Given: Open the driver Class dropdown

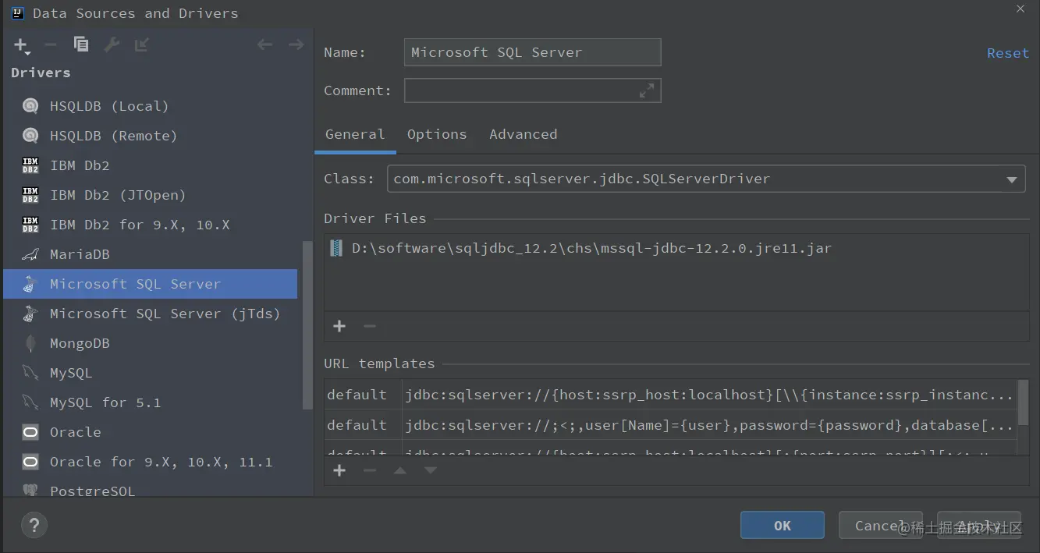Looking at the screenshot, I should coord(1011,179).
